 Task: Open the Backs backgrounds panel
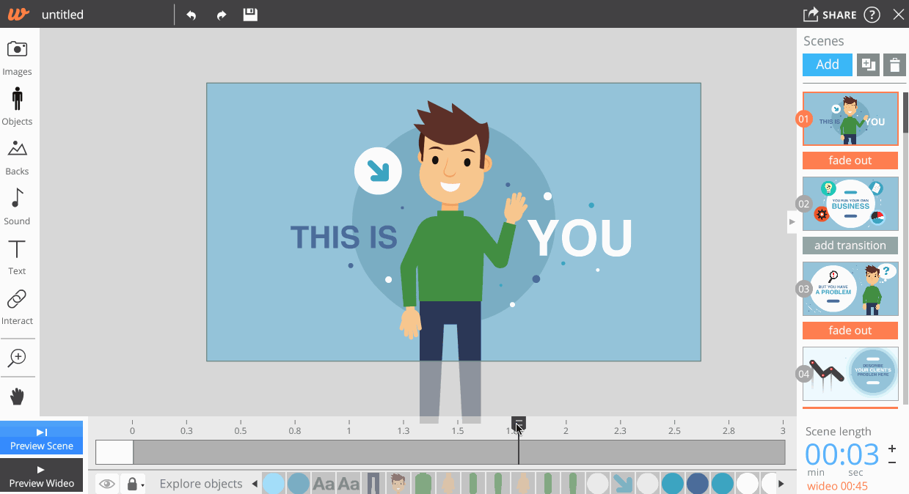17,157
